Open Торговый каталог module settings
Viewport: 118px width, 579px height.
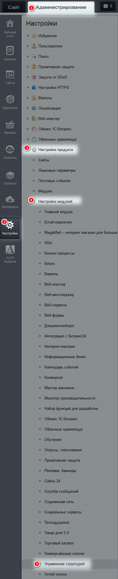pos(59,543)
